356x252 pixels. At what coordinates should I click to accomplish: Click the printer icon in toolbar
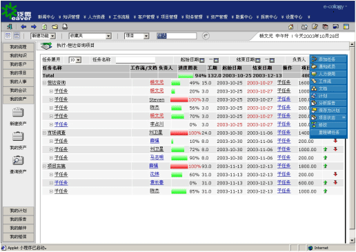point(65,27)
